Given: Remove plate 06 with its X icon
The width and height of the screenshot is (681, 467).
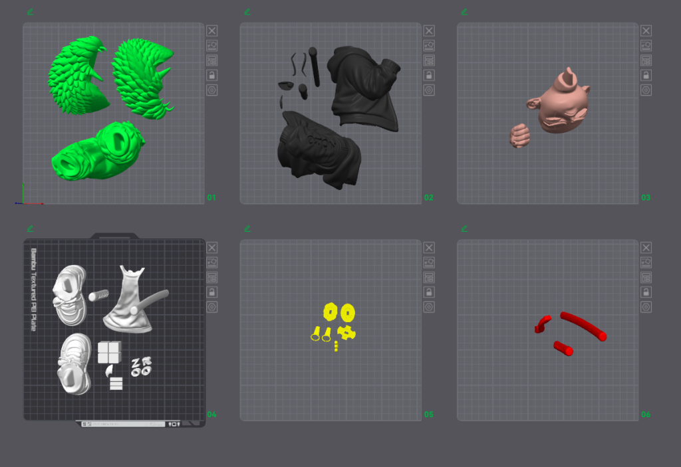Looking at the screenshot, I should coord(646,248).
